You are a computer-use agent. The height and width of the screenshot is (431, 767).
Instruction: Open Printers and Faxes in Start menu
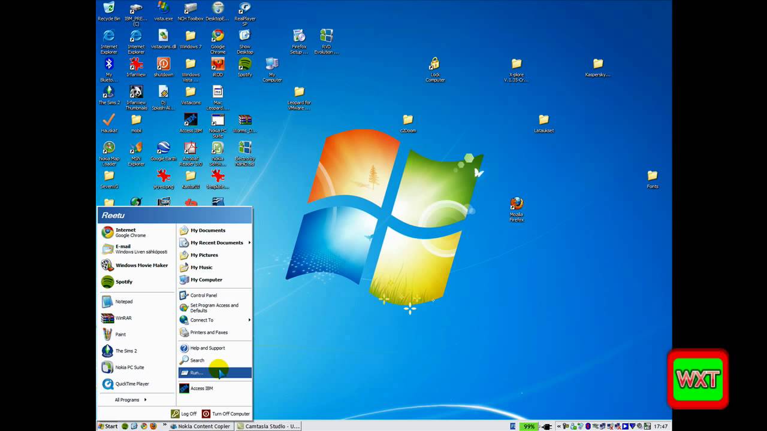point(215,332)
